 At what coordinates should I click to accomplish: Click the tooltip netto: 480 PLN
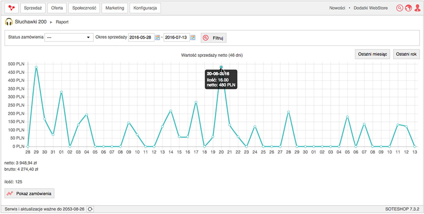click(221, 85)
